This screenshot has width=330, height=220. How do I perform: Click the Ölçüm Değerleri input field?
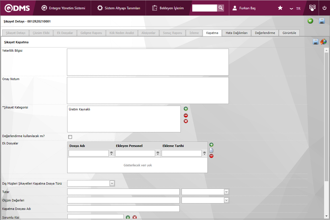point(123,200)
